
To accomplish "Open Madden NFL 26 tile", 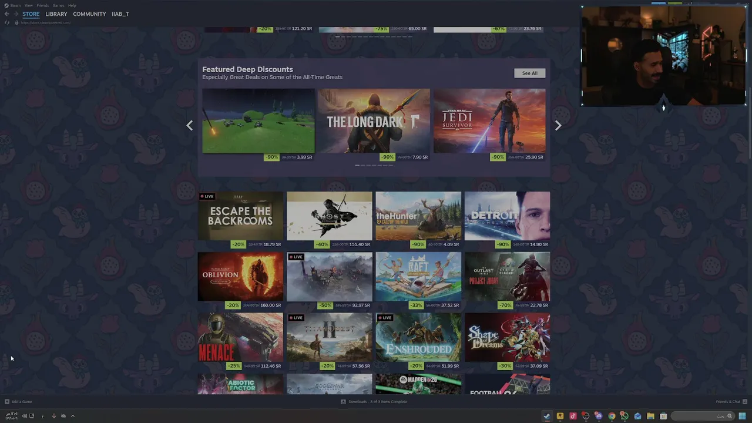I will tap(418, 384).
